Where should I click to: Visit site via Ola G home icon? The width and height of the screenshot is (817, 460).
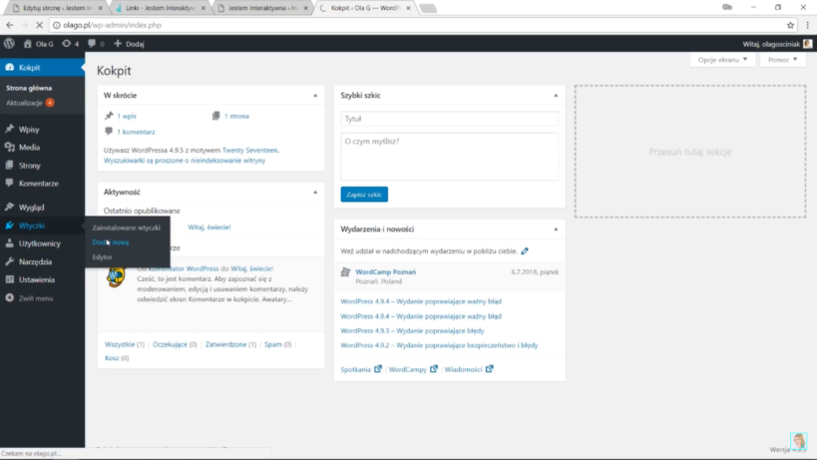(x=28, y=44)
